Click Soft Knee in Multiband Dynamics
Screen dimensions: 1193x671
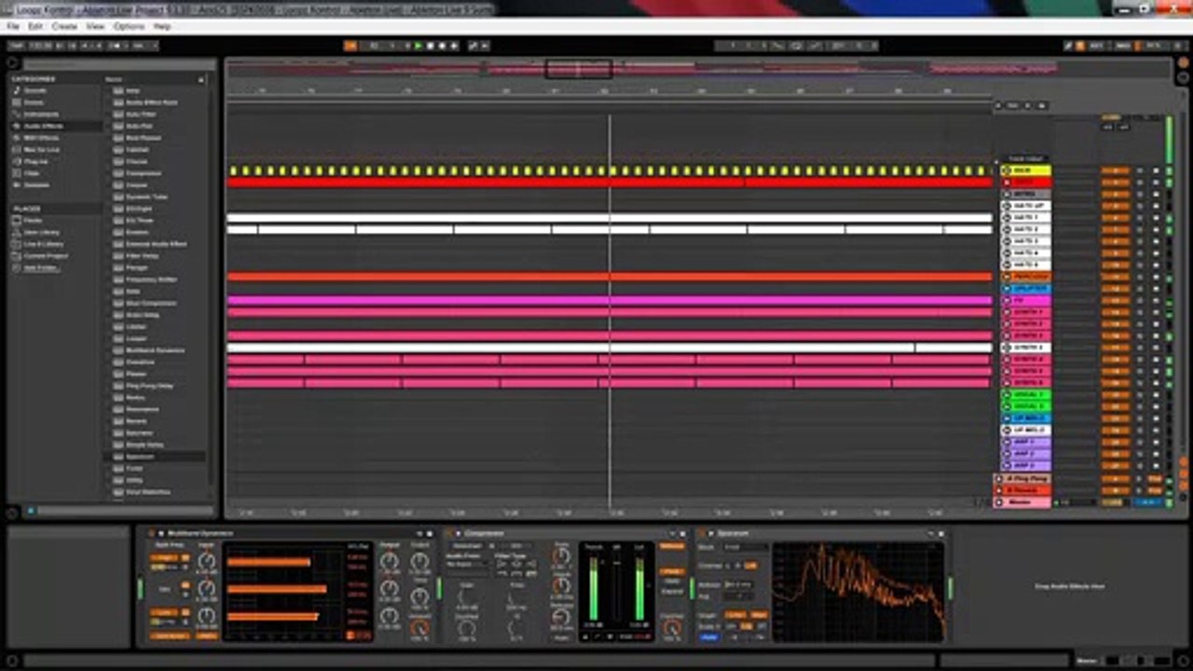point(171,636)
